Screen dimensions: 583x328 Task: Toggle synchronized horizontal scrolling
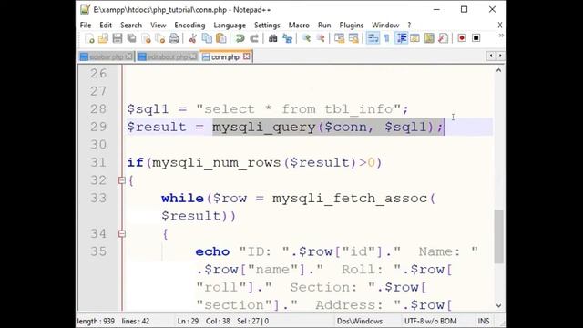(x=353, y=38)
